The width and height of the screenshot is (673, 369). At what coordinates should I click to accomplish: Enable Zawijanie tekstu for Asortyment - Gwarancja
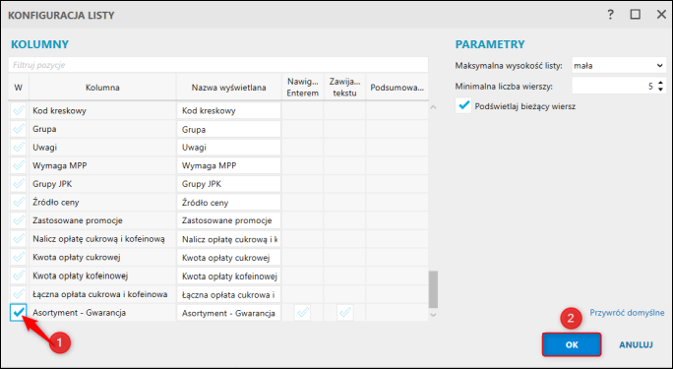point(344,312)
